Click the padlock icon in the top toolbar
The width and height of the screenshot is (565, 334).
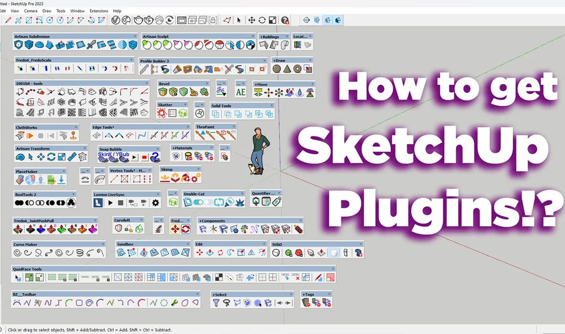213,20
